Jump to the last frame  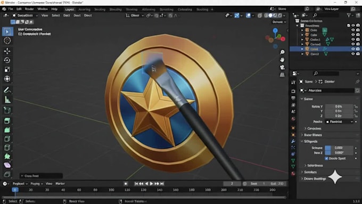click(162, 184)
